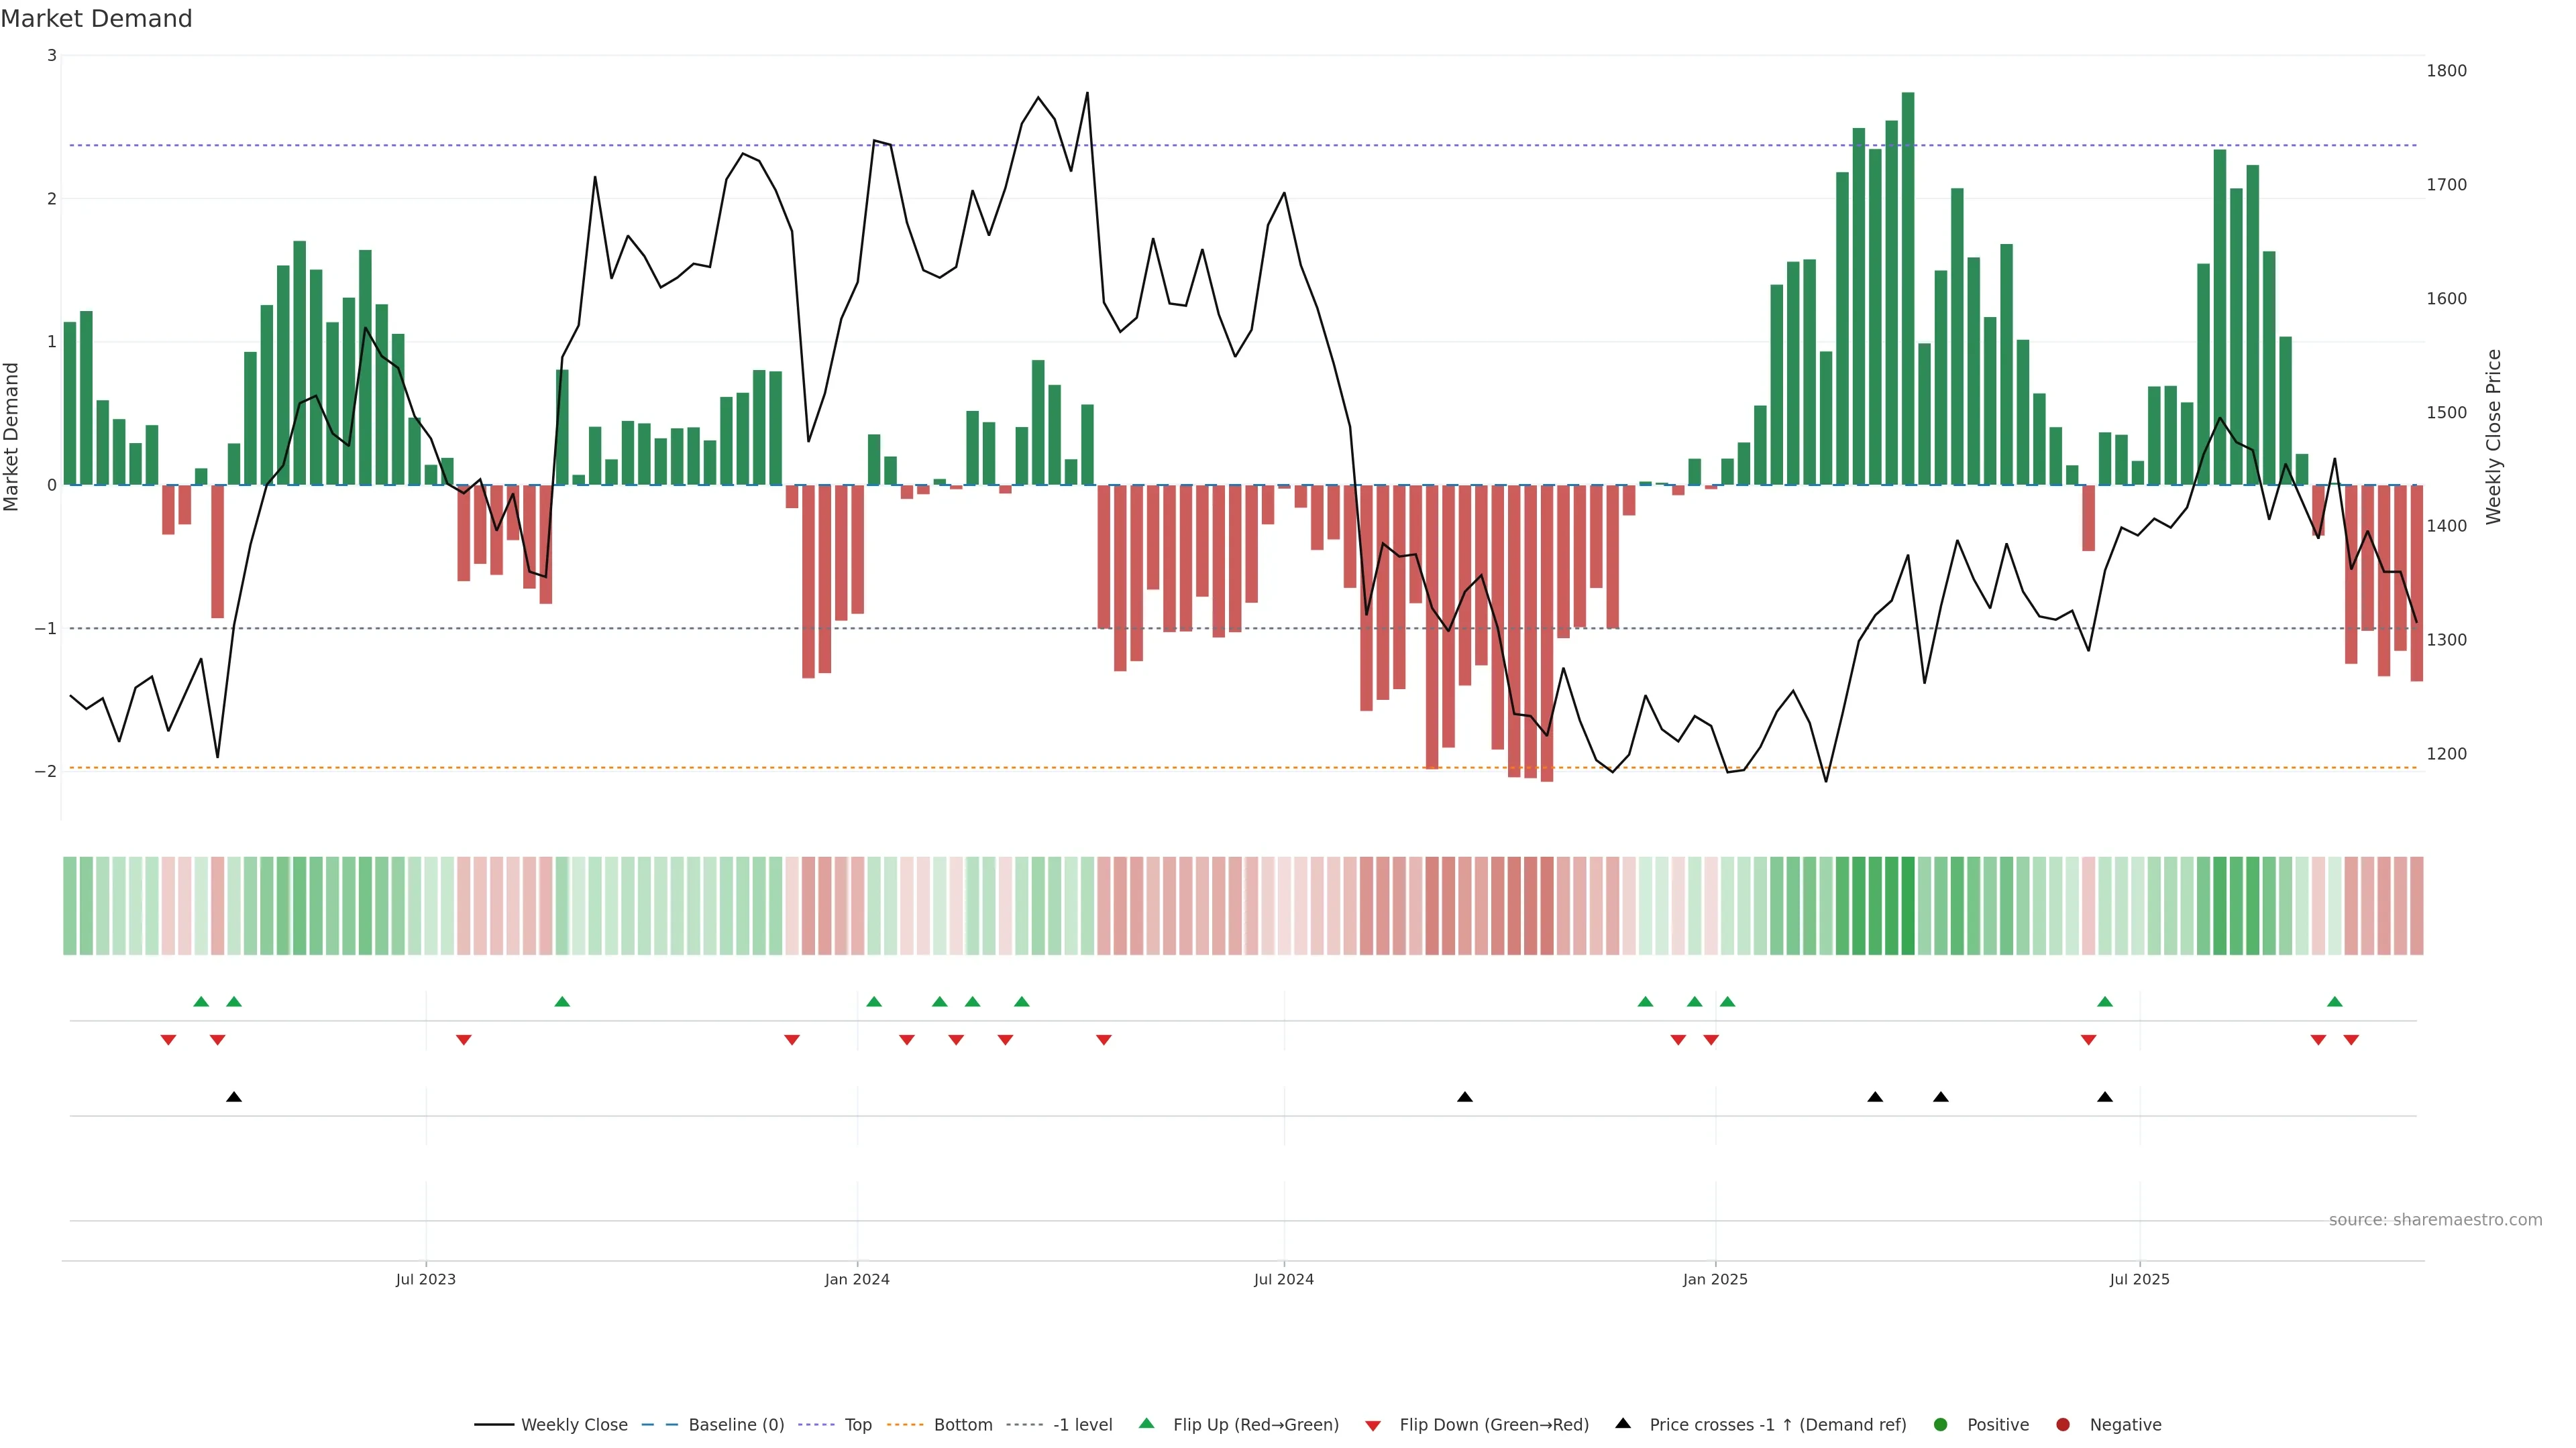Click the darkest green heatmap cell
The width and height of the screenshot is (2576, 1448).
tap(1908, 906)
